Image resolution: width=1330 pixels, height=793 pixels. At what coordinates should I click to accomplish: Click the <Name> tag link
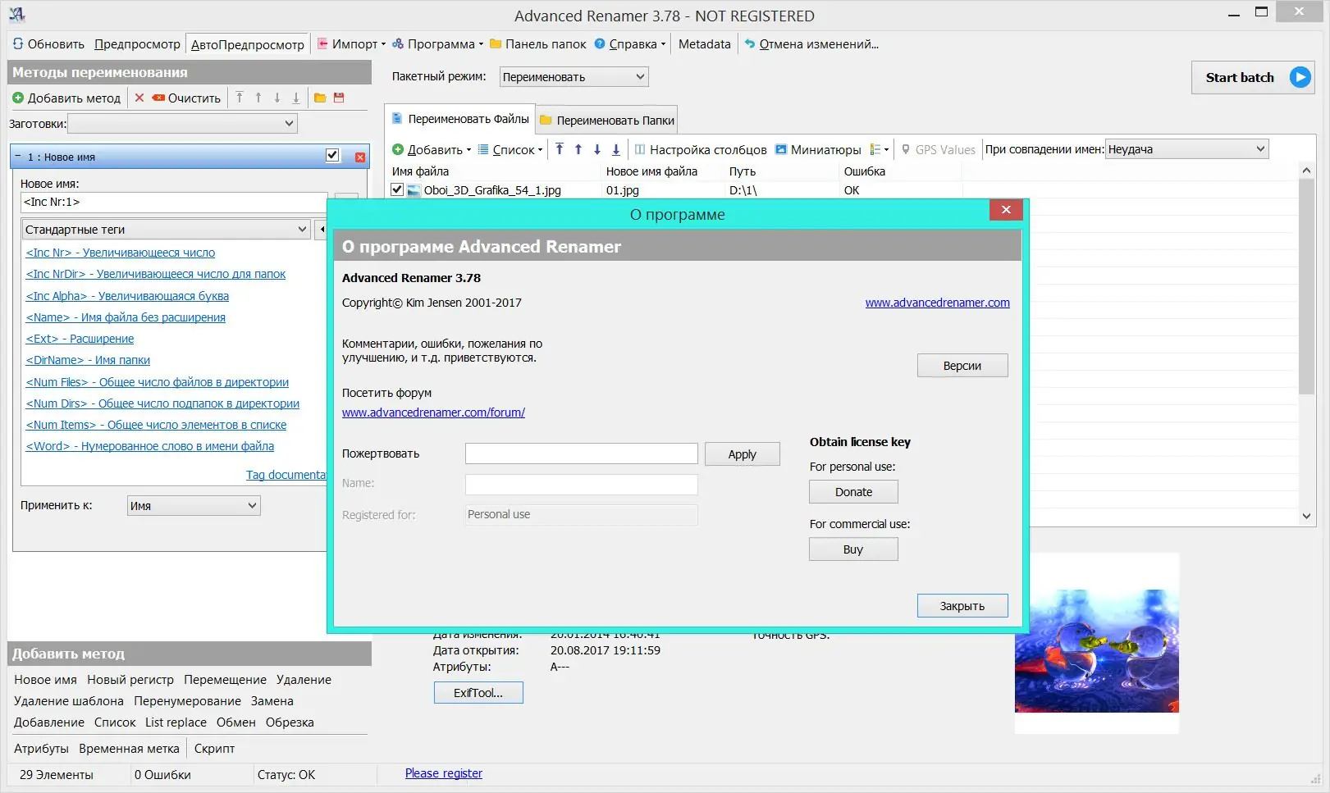point(126,317)
